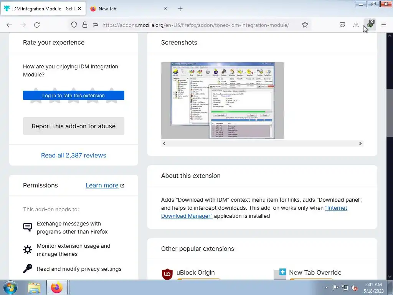Open the Downloads panel

pos(356,25)
